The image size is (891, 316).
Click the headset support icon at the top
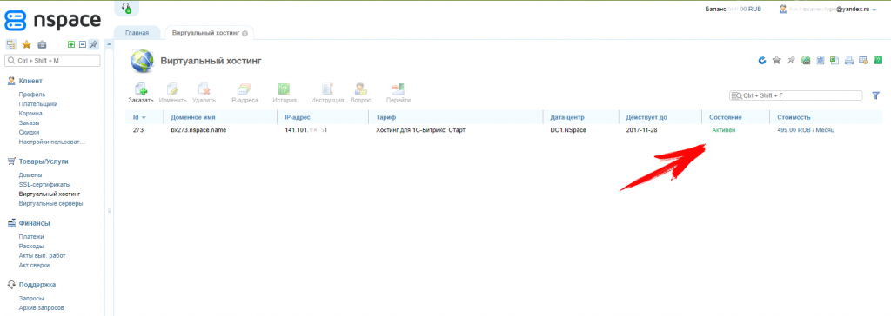127,9
